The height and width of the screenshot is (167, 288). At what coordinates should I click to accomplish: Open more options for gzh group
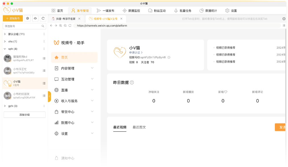pyautogui.click(x=44, y=106)
